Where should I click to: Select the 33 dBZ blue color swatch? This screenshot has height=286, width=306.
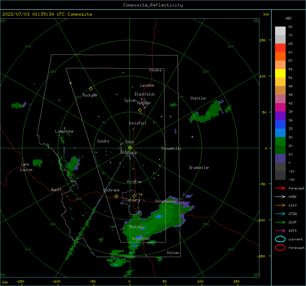tap(280, 133)
